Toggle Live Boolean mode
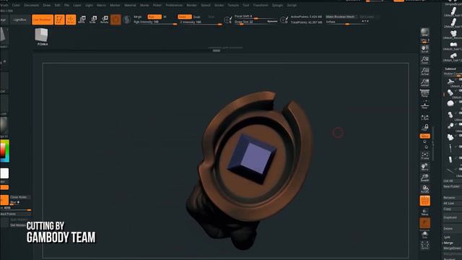The height and width of the screenshot is (260, 462). click(x=43, y=19)
